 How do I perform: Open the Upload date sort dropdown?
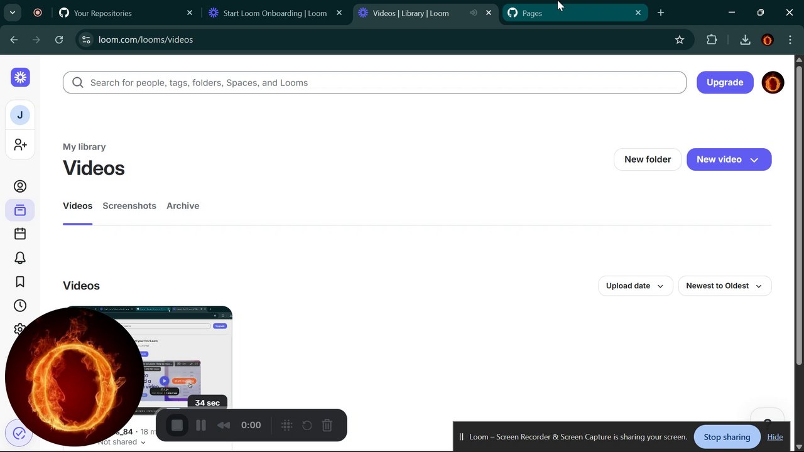click(635, 286)
